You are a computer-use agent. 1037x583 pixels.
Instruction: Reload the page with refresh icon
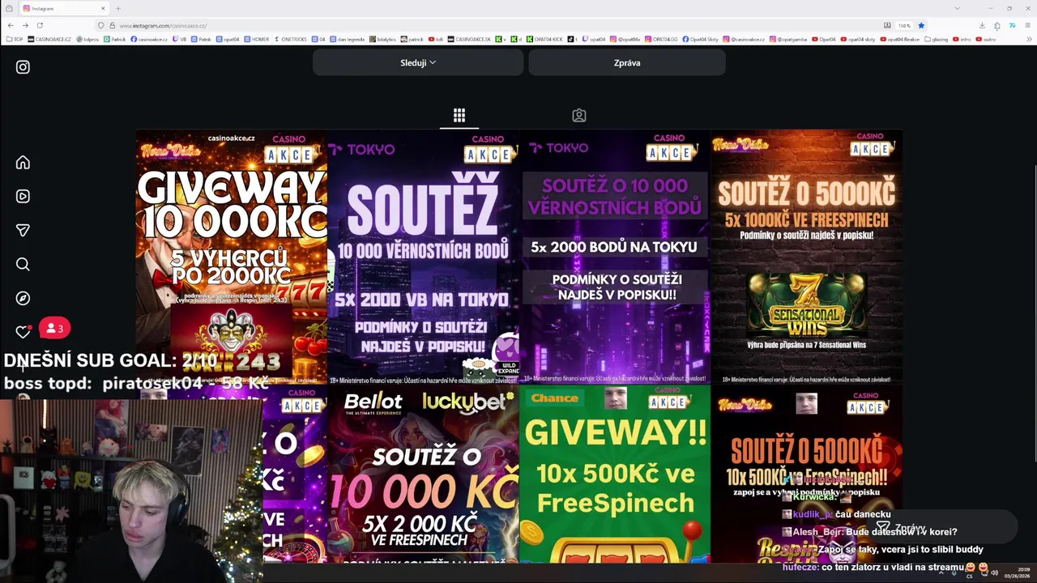(40, 25)
